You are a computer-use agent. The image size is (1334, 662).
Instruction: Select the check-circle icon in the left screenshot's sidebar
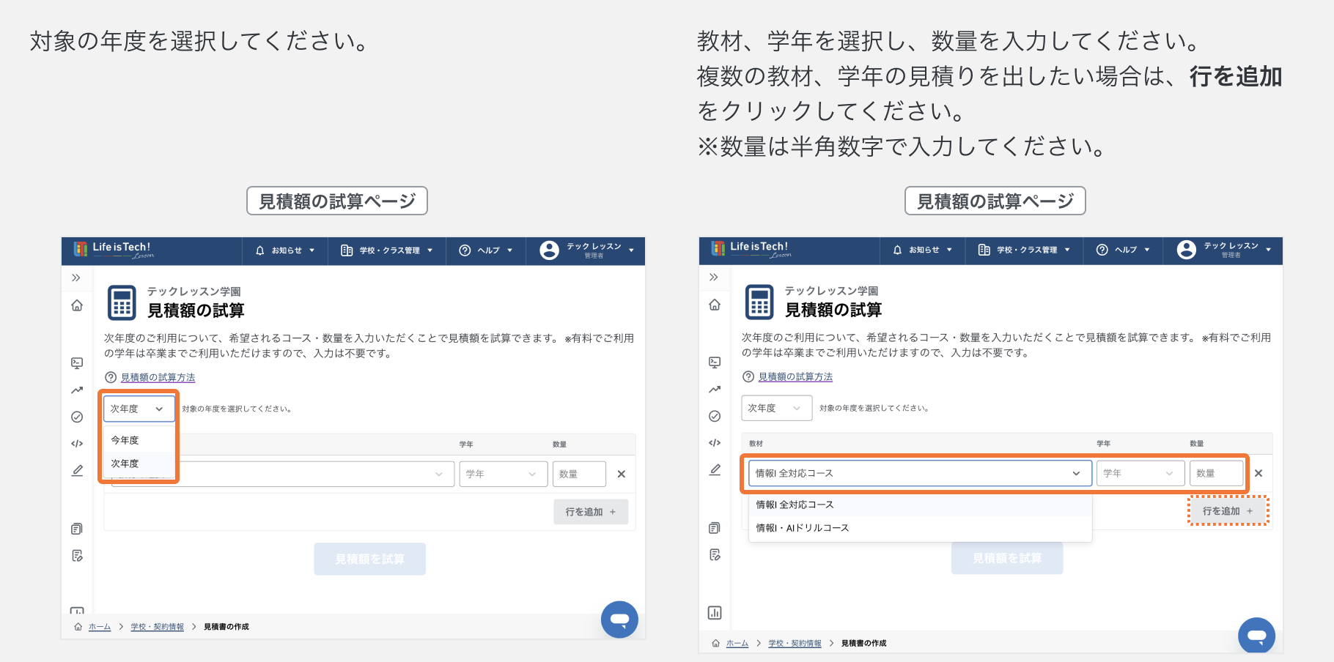tap(77, 417)
